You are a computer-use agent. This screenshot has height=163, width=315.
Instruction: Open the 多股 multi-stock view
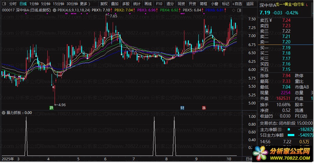tap(126, 4)
